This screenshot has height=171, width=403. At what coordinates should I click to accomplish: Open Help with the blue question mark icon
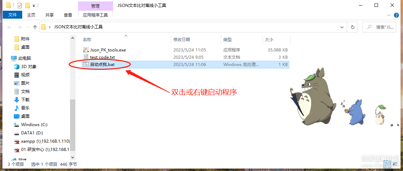coord(396,15)
